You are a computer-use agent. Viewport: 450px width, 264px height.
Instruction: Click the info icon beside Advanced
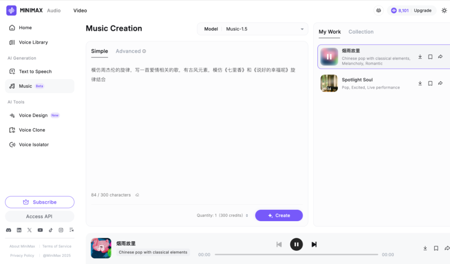[x=144, y=51]
